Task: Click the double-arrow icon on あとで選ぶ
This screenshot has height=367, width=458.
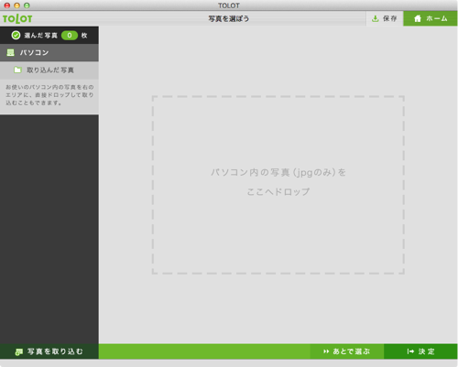Action: tap(326, 351)
